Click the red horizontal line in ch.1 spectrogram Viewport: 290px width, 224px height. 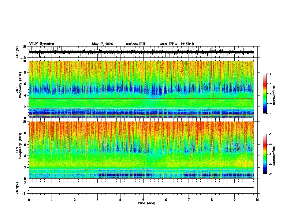tap(141, 99)
